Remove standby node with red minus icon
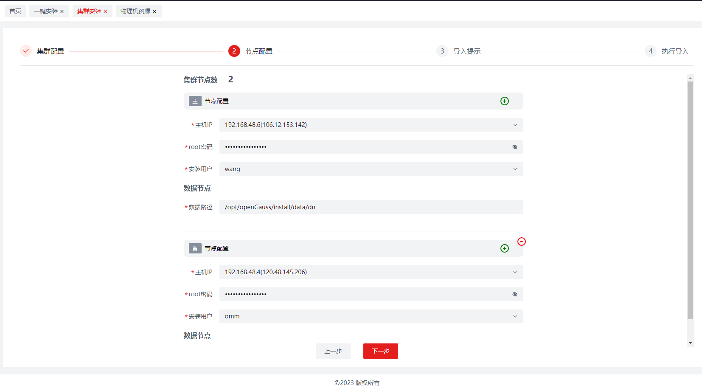 point(522,242)
